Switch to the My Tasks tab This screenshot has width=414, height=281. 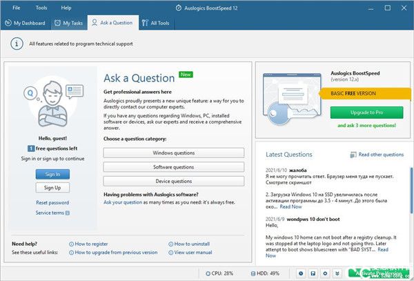68,23
